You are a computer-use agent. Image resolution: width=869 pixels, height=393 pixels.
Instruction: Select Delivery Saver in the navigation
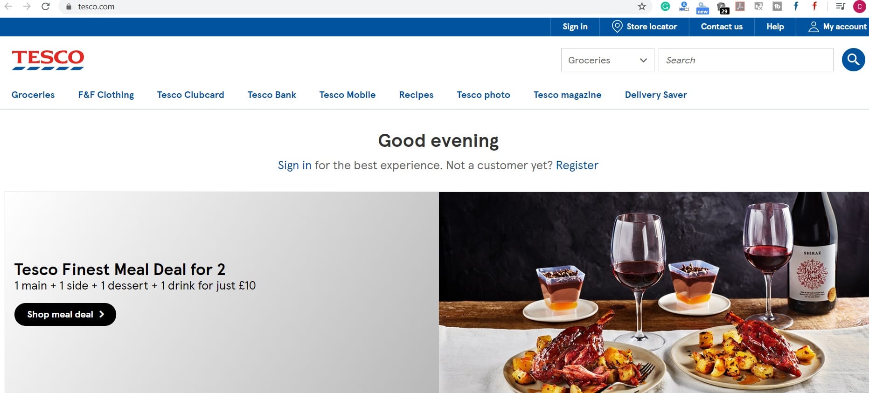click(656, 95)
